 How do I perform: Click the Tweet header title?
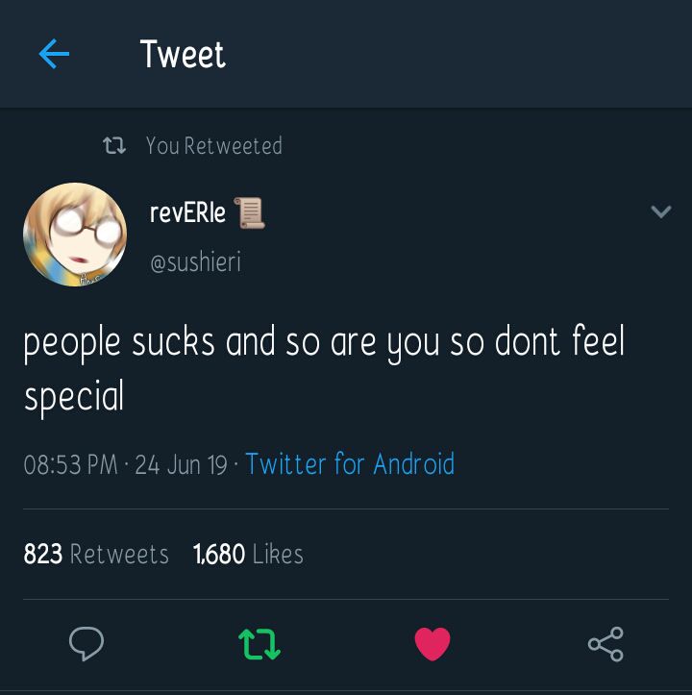coord(183,54)
